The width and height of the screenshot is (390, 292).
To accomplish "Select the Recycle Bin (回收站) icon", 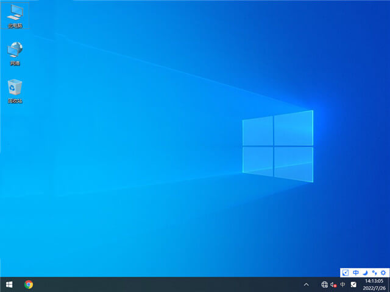I will coord(15,91).
